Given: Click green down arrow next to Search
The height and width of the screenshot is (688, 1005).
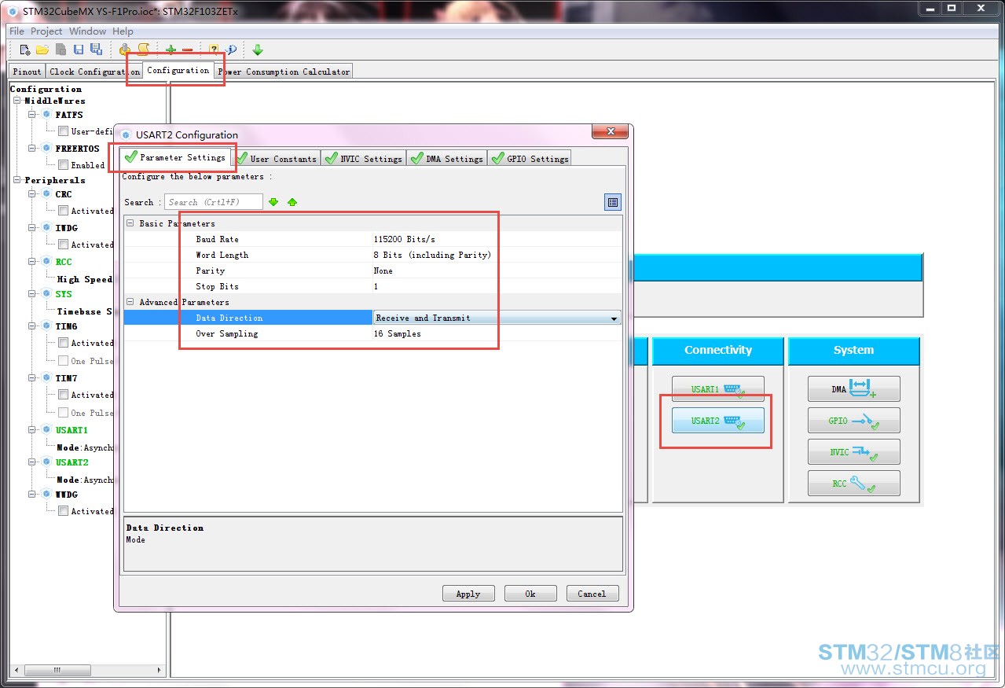Looking at the screenshot, I should (273, 202).
